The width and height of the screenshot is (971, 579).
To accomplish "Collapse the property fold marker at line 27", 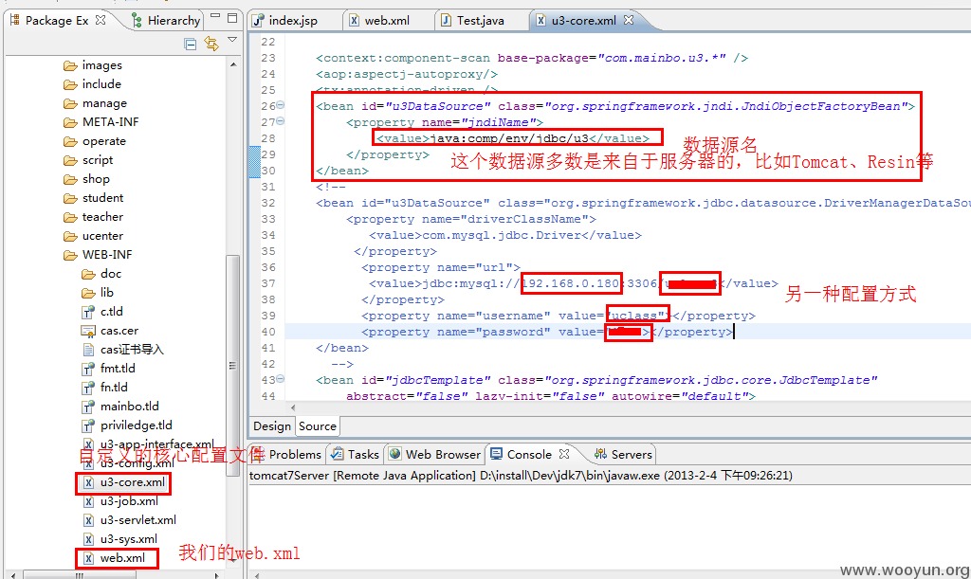I will (x=280, y=121).
